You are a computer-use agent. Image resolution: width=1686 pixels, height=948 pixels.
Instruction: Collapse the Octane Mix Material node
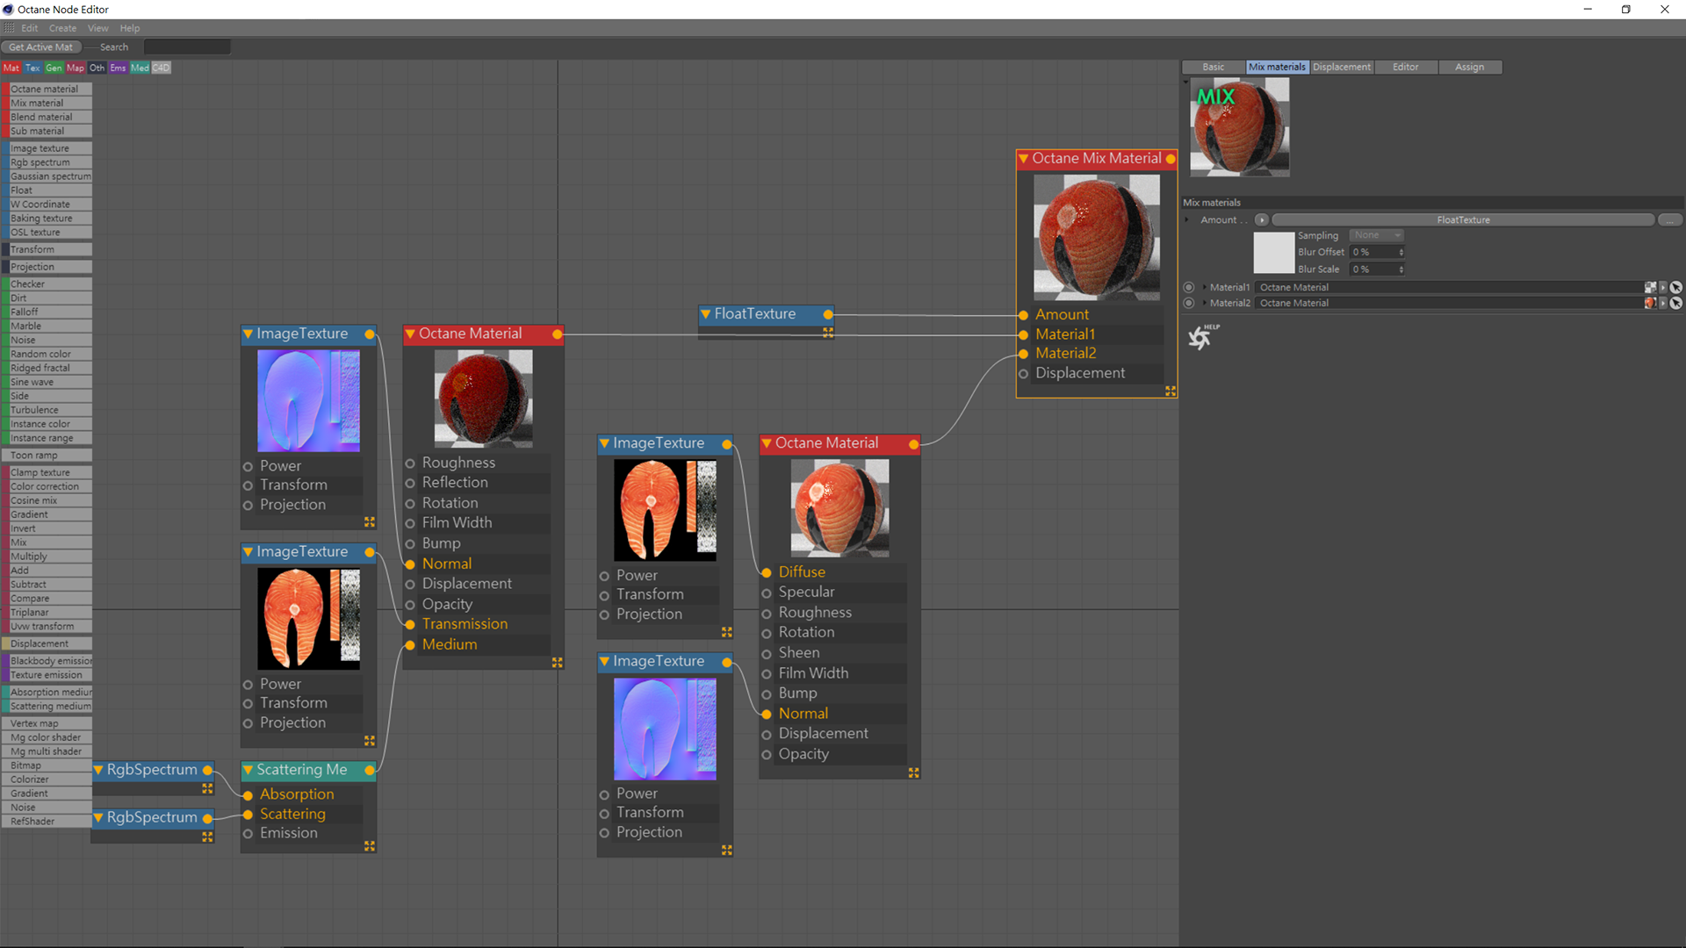1023,159
